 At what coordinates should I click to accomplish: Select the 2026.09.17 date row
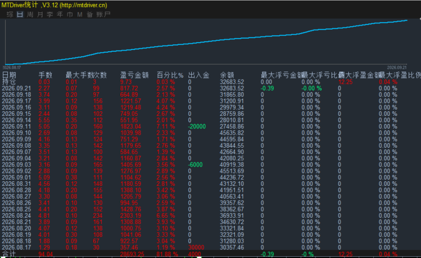[16, 101]
